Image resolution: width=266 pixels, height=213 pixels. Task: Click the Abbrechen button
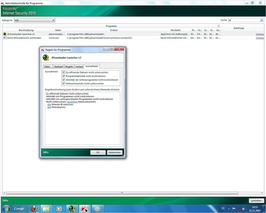coord(115,152)
